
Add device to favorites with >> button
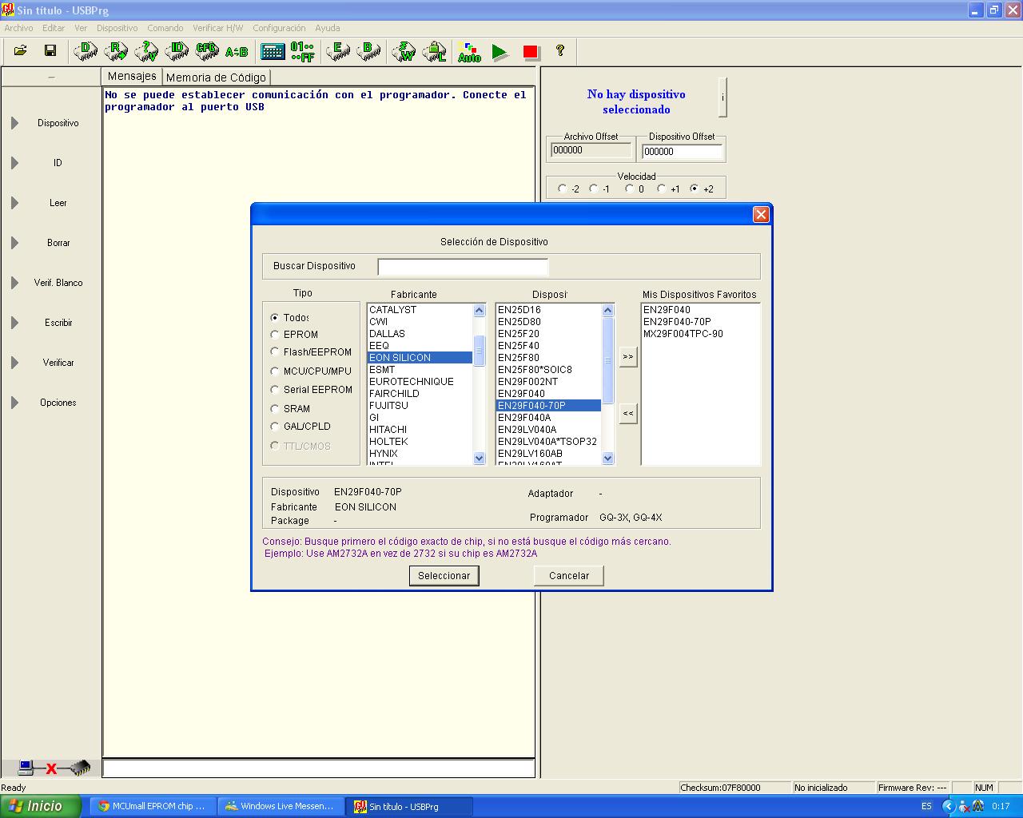[628, 357]
